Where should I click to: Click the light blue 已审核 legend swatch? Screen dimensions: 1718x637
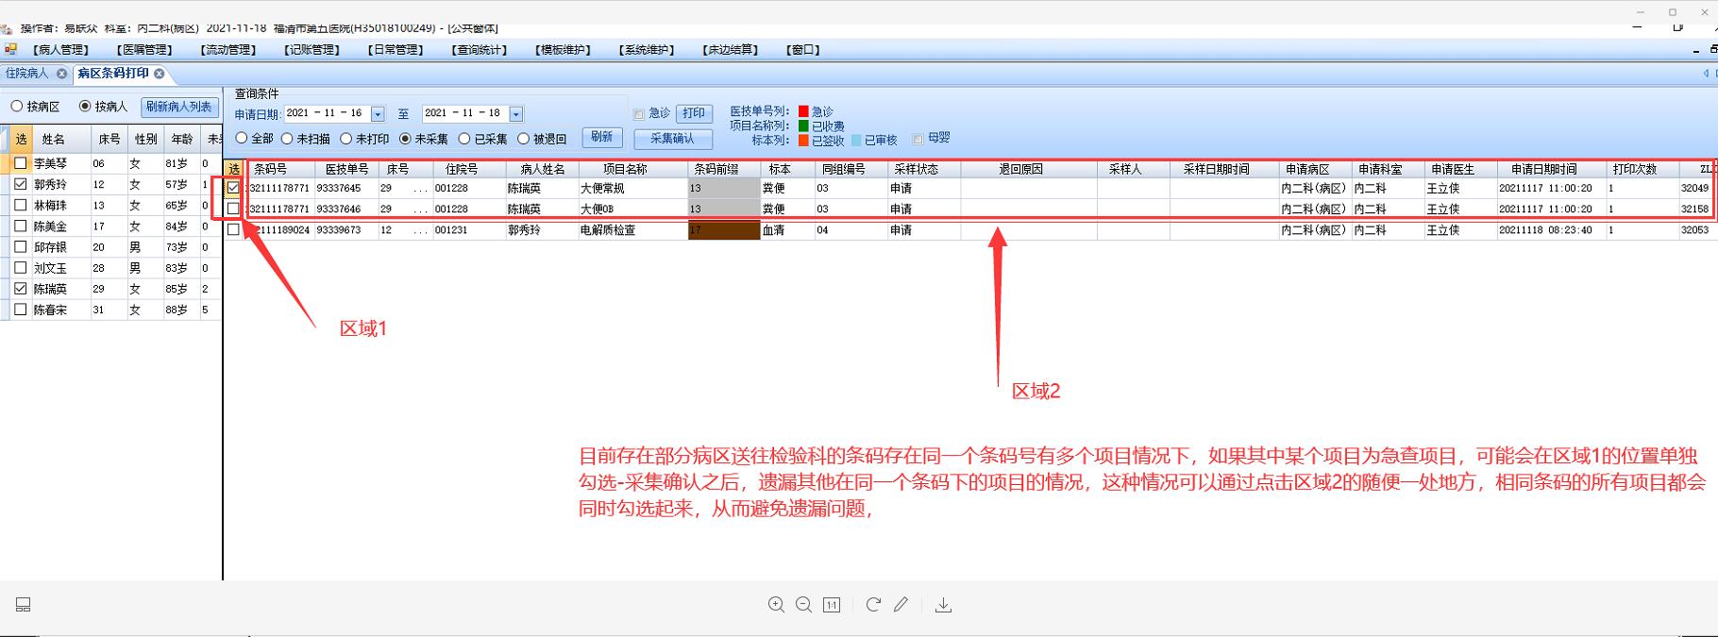[x=856, y=140]
